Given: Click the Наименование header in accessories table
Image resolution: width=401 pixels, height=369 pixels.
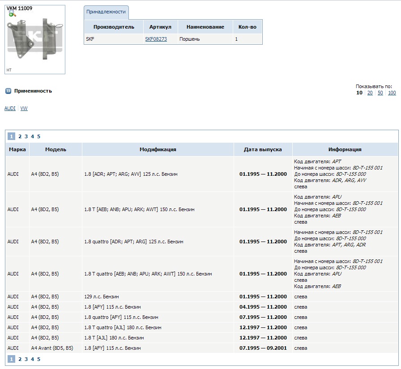Looking at the screenshot, I should [205, 27].
